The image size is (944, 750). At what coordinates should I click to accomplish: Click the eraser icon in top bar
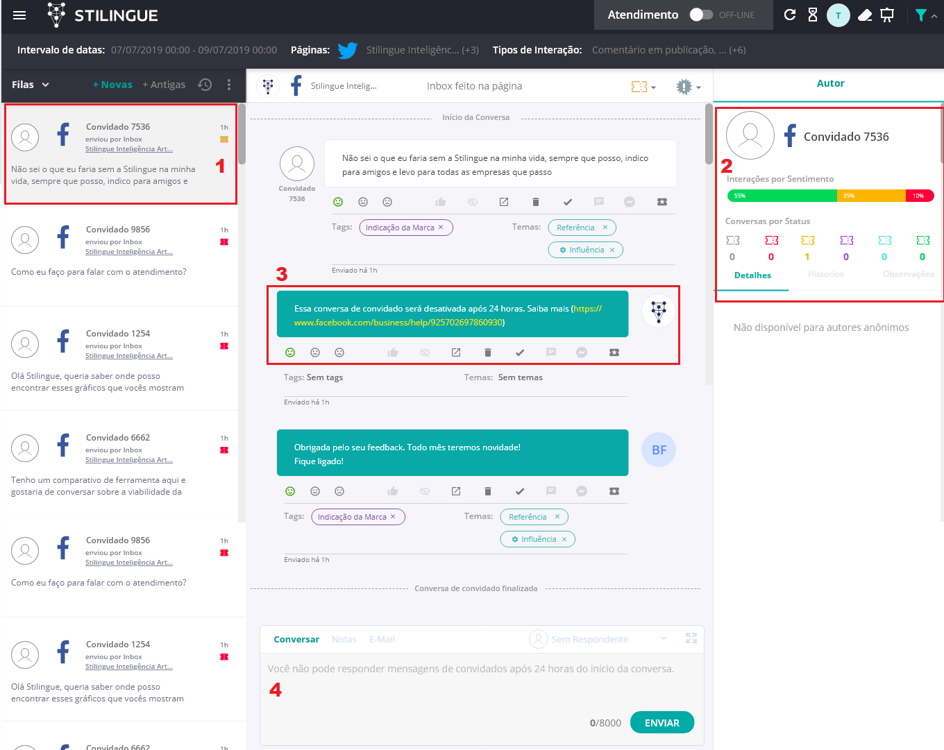coord(865,15)
